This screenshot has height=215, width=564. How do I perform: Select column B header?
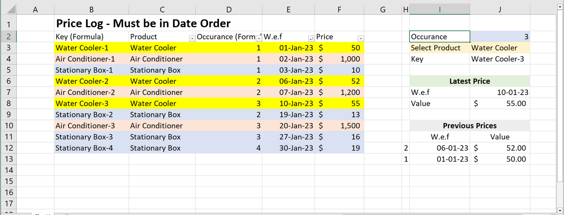91,10
